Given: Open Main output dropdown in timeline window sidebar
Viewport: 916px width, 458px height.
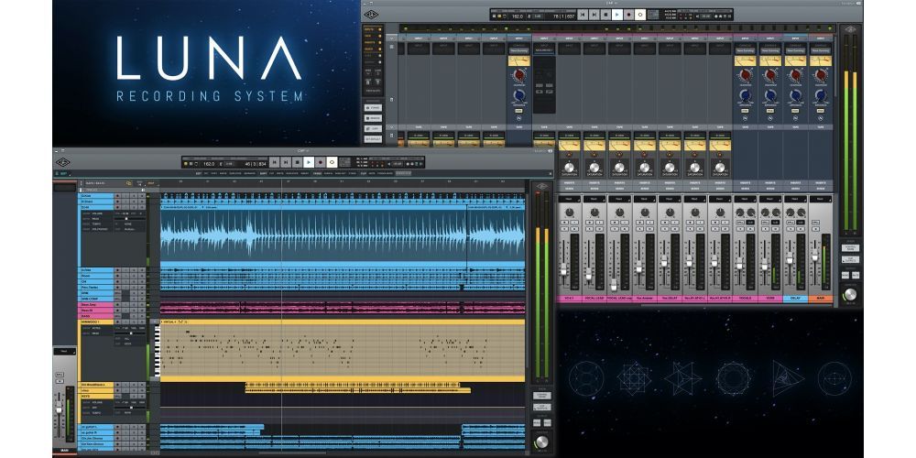Looking at the screenshot, I should click(x=65, y=351).
